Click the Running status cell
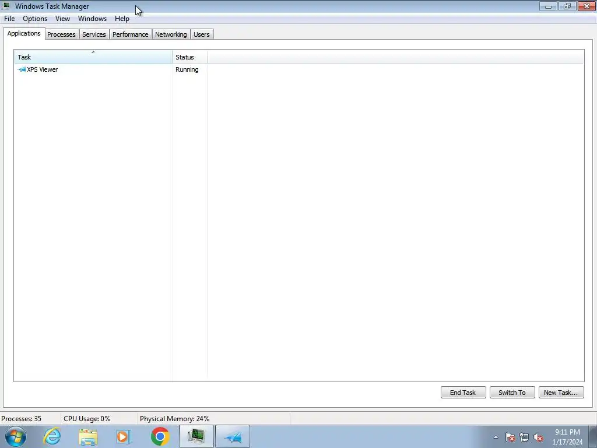 point(187,69)
